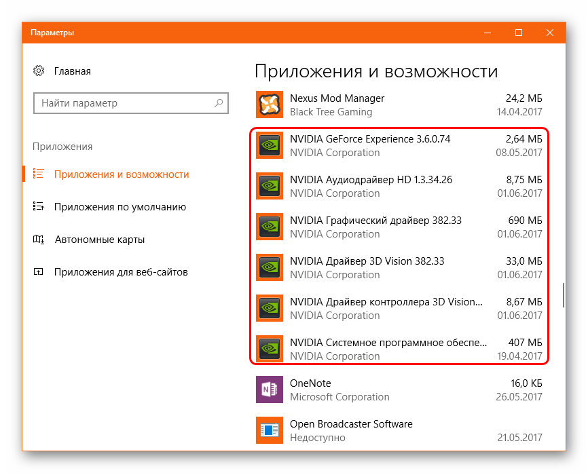Click the NVIDIA Аудиодрайвер HD icon
Image resolution: width=588 pixels, height=473 pixels.
point(270,186)
